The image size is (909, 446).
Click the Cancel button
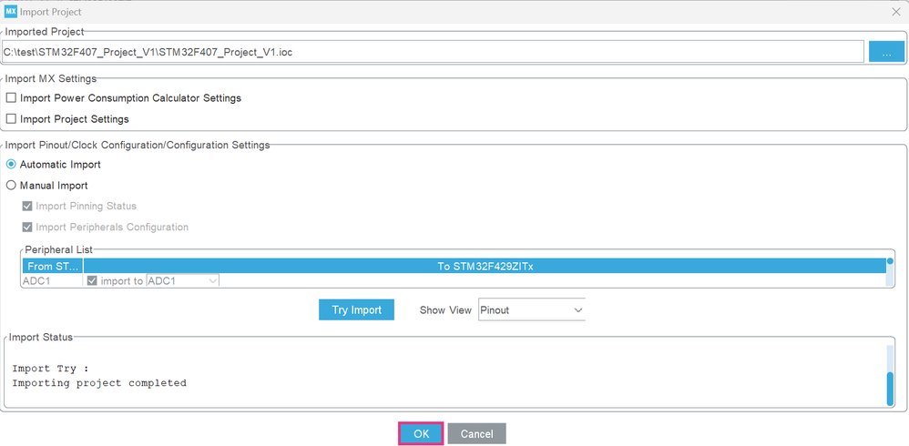(476, 434)
